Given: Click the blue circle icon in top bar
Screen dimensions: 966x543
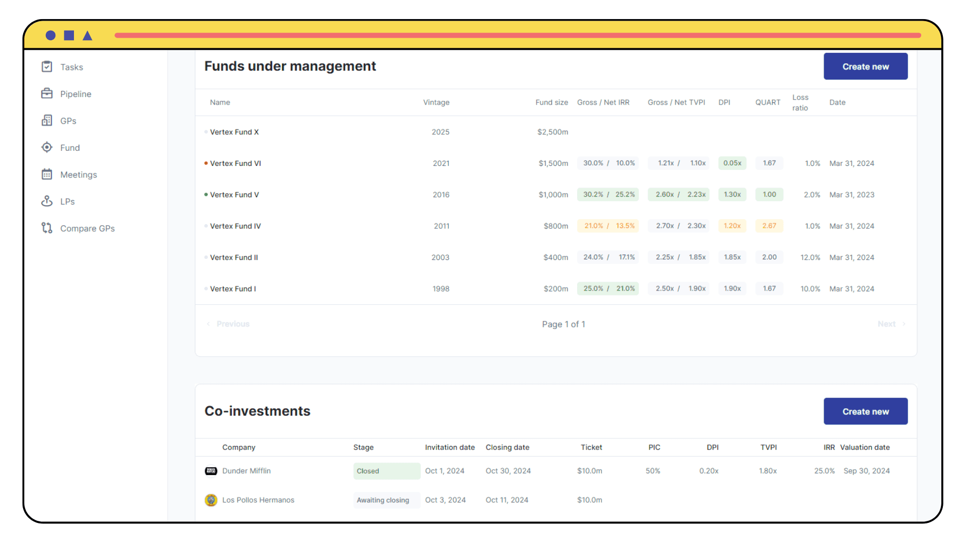Looking at the screenshot, I should point(50,35).
